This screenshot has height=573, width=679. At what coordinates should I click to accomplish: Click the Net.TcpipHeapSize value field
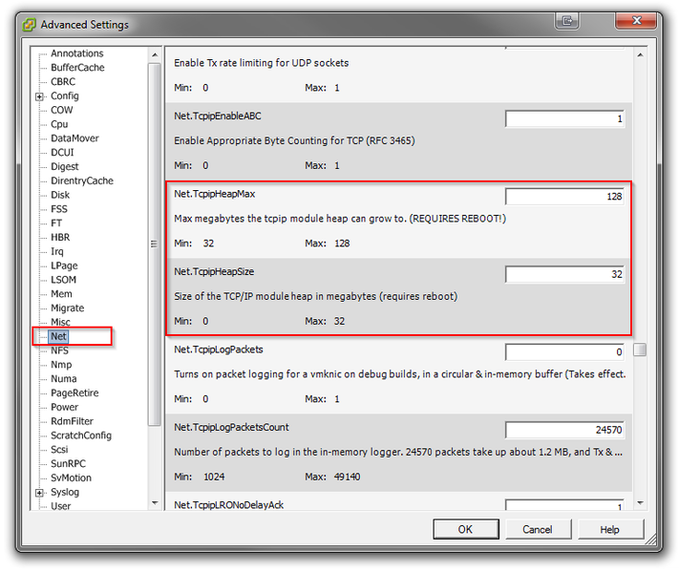(x=564, y=274)
